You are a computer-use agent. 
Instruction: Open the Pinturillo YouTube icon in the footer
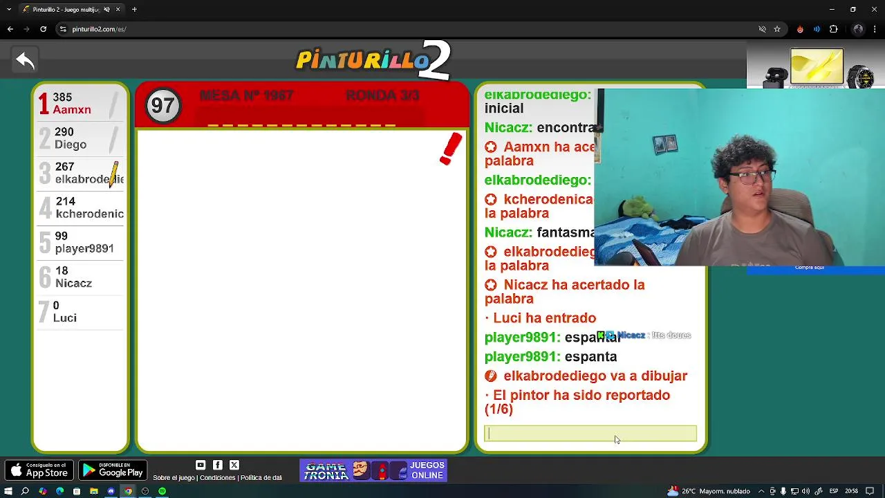coord(201,465)
